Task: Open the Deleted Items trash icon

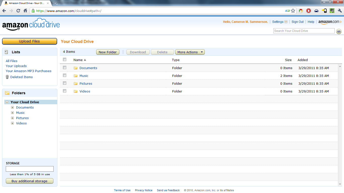Action: coord(7,77)
